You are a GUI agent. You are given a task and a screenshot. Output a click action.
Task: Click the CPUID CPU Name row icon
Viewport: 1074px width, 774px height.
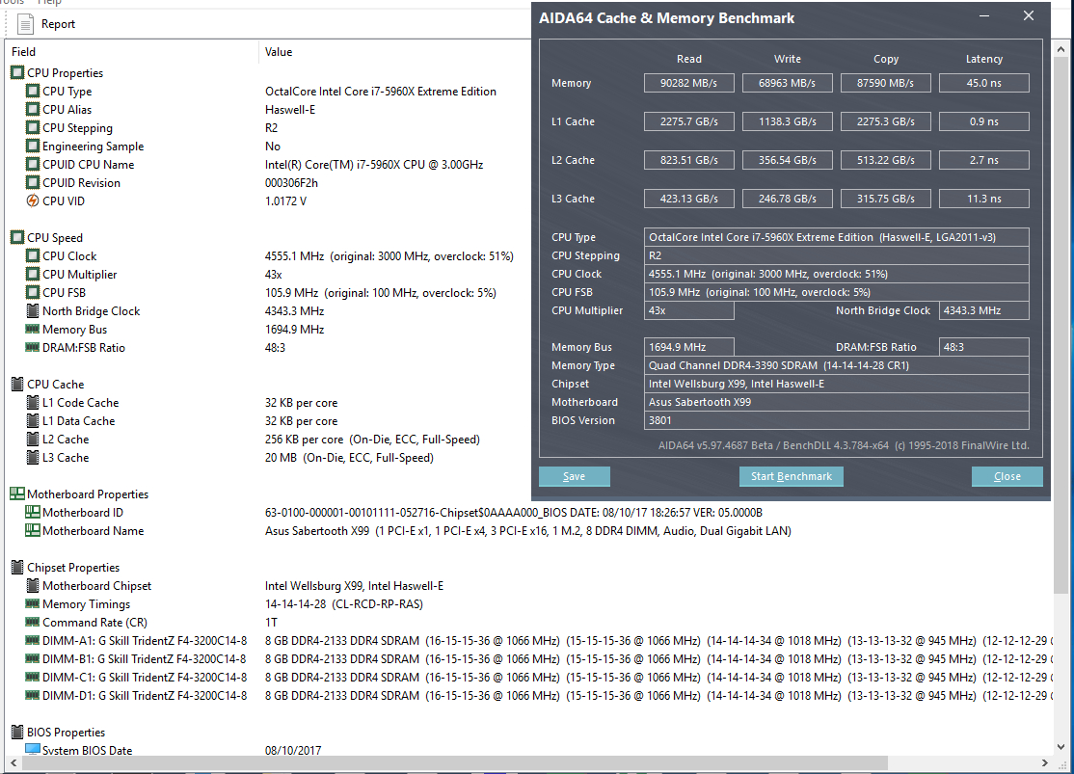tap(32, 165)
